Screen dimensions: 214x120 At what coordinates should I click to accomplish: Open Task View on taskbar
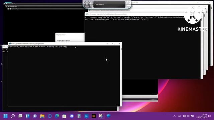pyautogui.click(x=20, y=116)
